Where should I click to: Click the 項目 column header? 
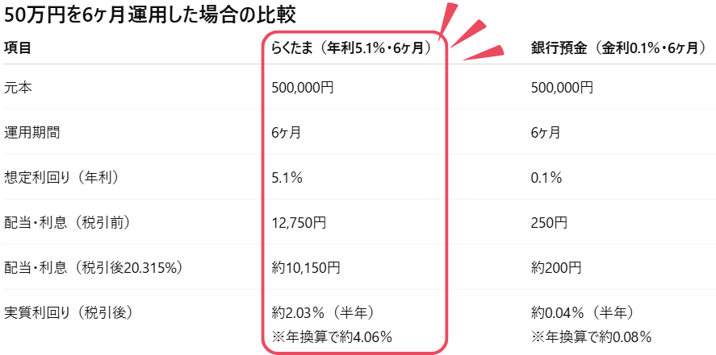pos(18,48)
